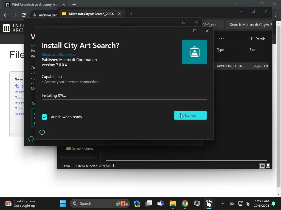Click the muted volume tray icon
The width and height of the screenshot is (281, 210).
(x=248, y=203)
